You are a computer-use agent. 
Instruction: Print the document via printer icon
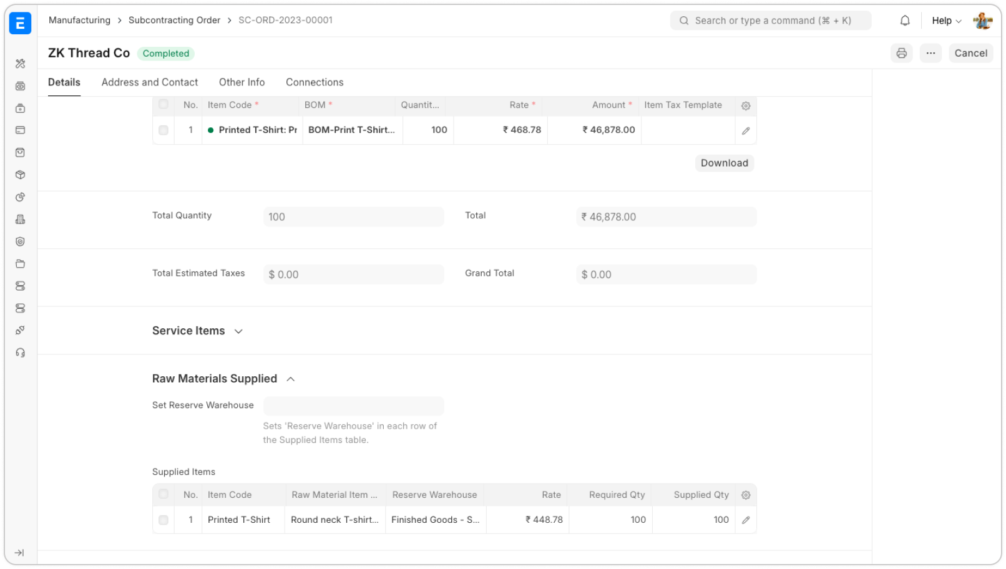coord(901,53)
